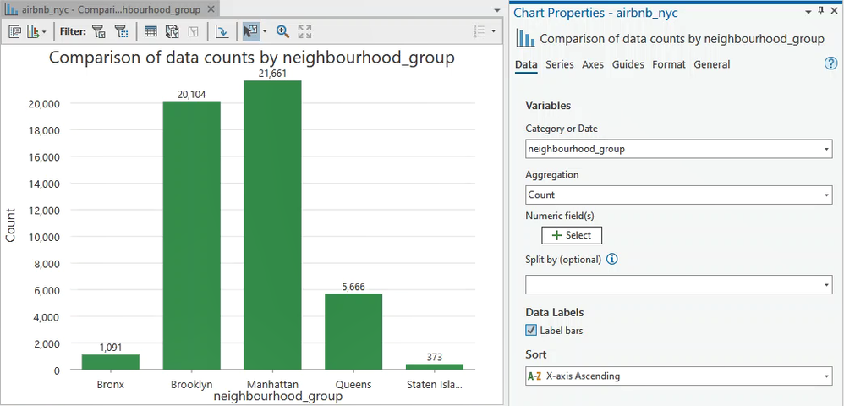Viewport: 844px width, 406px height.
Task: Activate the chart Zoom tool
Action: pos(282,31)
